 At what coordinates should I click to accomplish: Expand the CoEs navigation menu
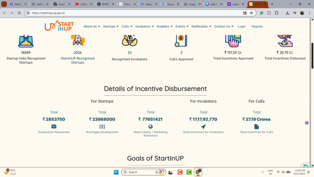coord(127,26)
